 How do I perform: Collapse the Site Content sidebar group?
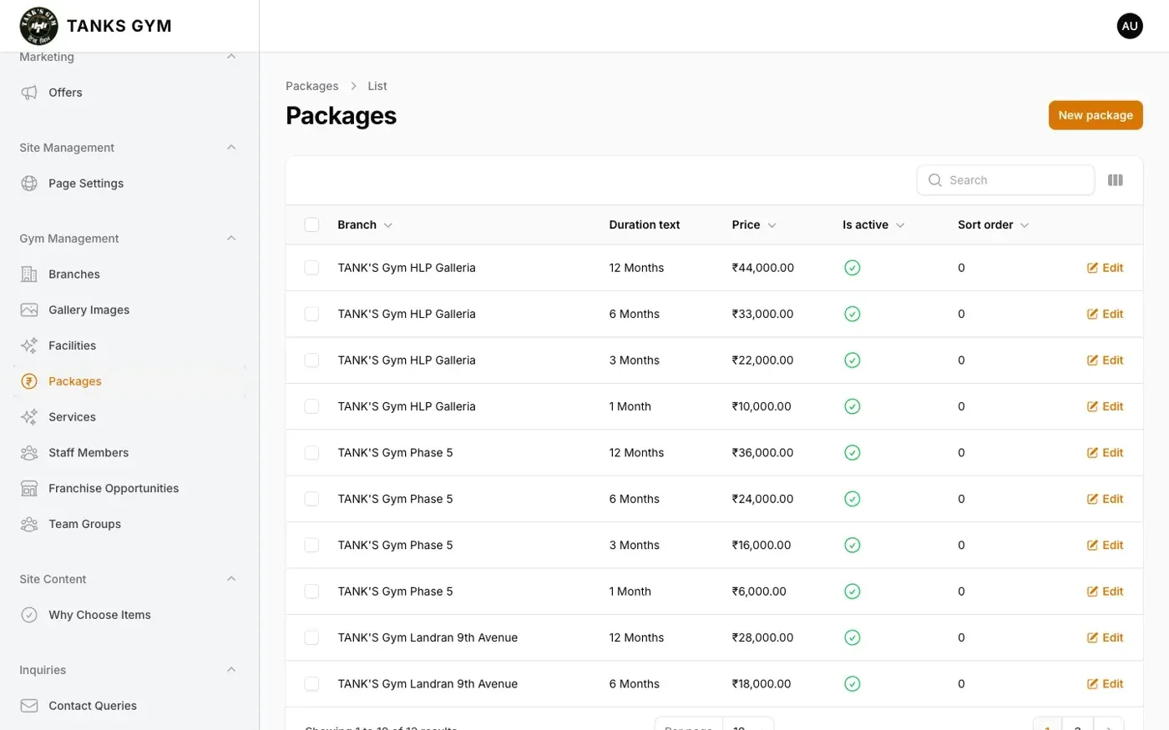coord(231,579)
